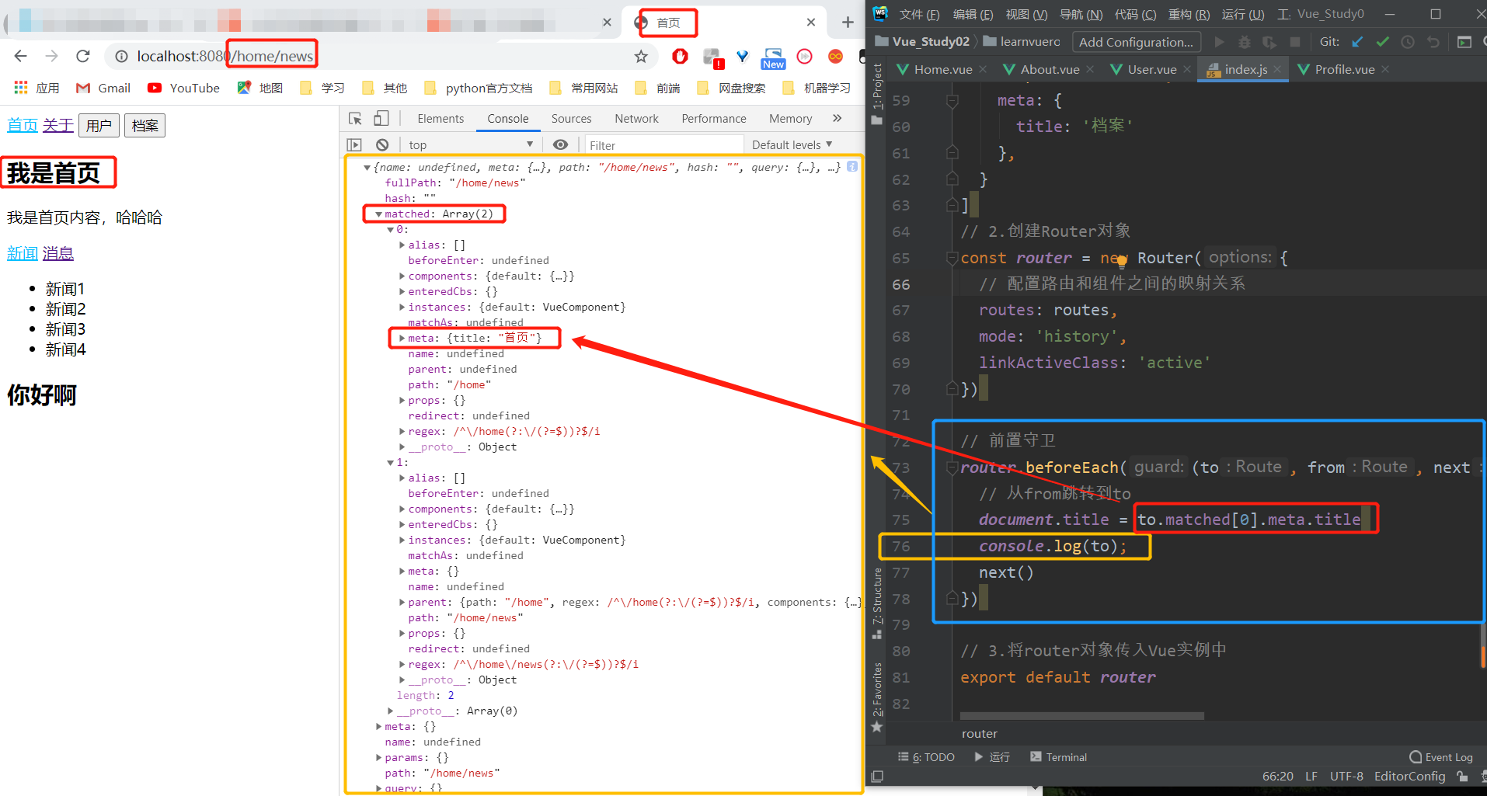Open the Event Log panel
This screenshot has height=796, width=1487.
tap(1441, 757)
